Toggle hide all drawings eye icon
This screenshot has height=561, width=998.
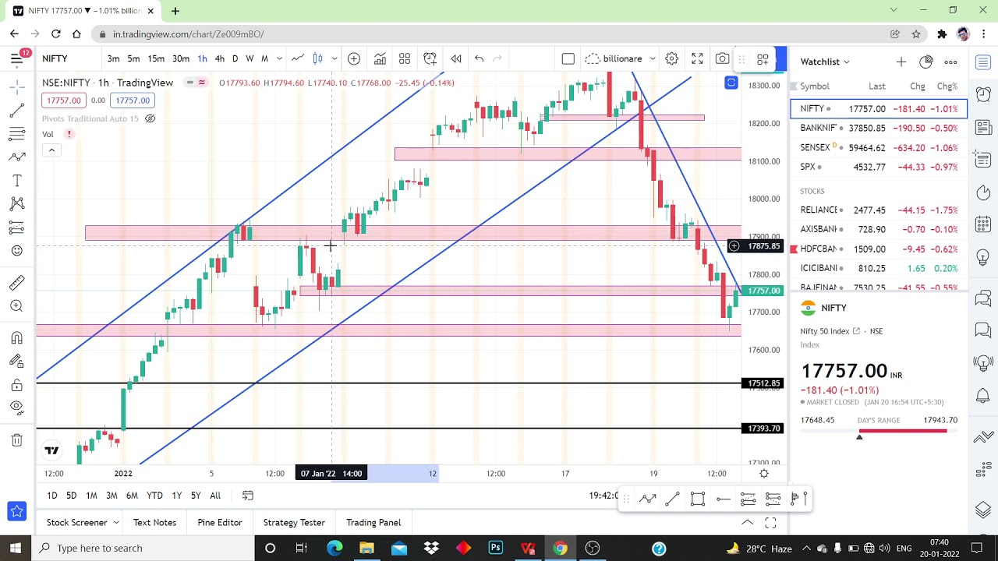click(16, 407)
